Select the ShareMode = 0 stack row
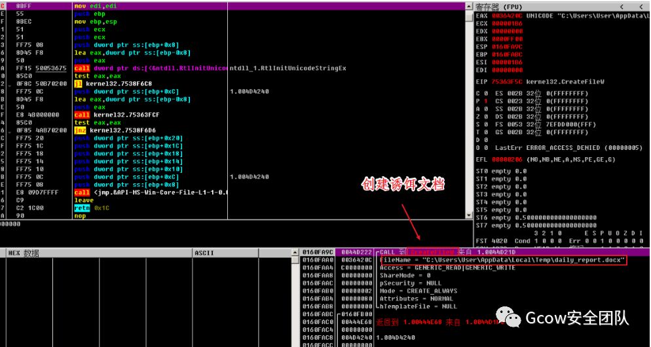 (x=405, y=276)
